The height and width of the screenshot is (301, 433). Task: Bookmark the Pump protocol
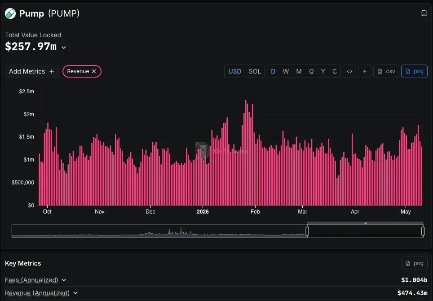(424, 13)
